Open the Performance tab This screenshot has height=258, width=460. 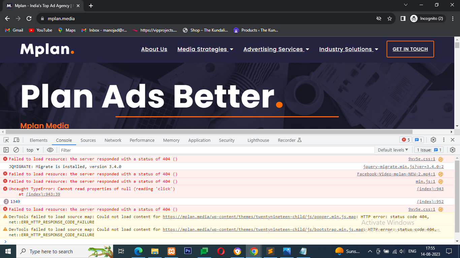coord(142,140)
